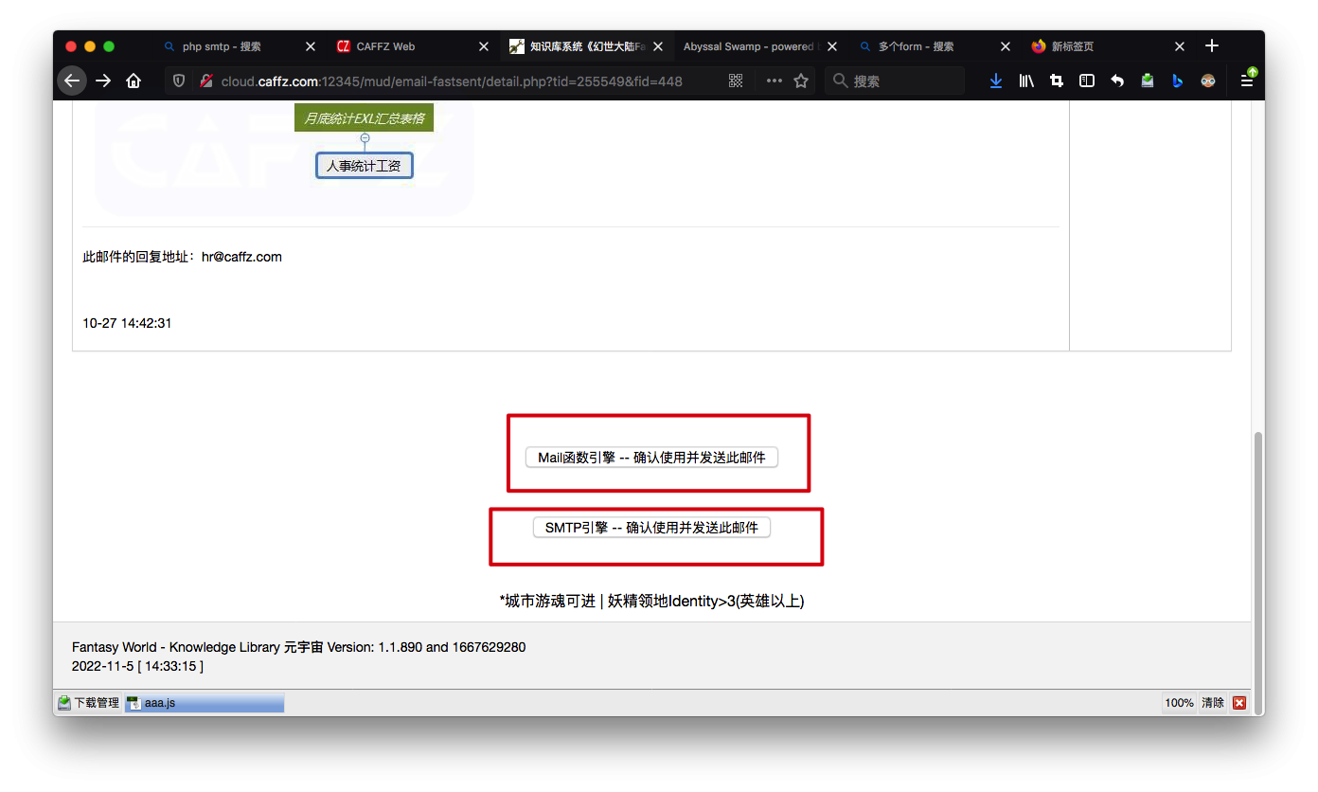The width and height of the screenshot is (1318, 792).
Task: Collapse the node under 月底统计EXL汇总表格
Action: click(x=365, y=137)
